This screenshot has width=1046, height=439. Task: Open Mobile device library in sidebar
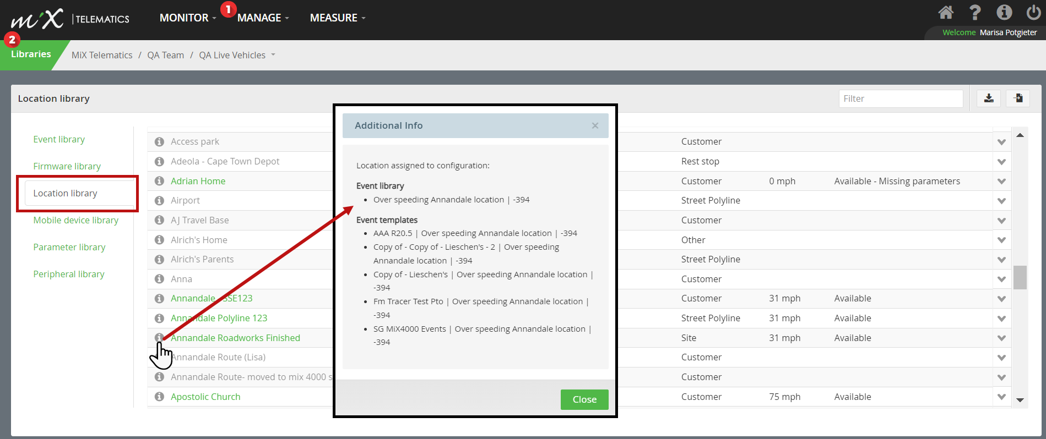pos(76,220)
